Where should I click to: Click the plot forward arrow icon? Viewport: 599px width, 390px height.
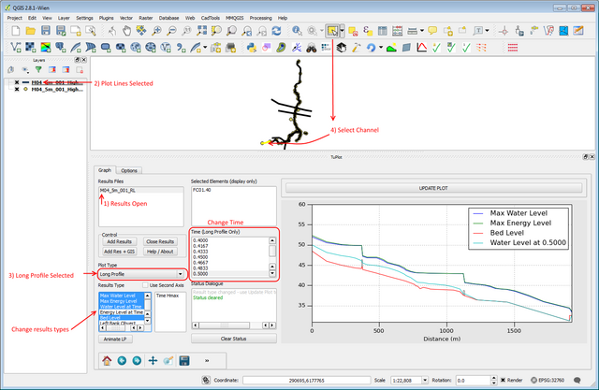click(x=137, y=359)
